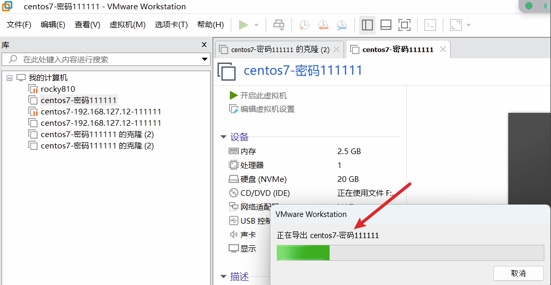Click the VM icon beside the page heading
The height and width of the screenshot is (285, 551).
pyautogui.click(x=227, y=72)
